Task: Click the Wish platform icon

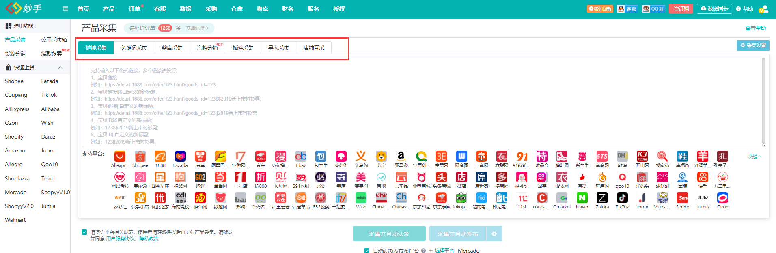Action: pyautogui.click(x=361, y=198)
